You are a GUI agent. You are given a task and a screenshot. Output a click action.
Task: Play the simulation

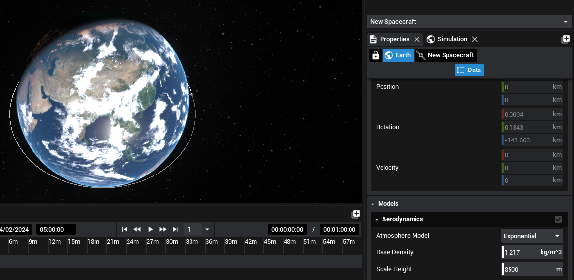(150, 229)
